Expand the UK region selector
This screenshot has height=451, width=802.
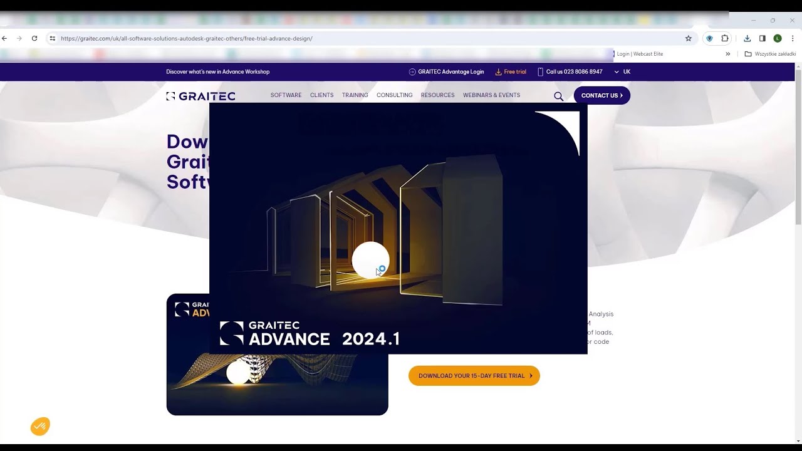pos(622,71)
